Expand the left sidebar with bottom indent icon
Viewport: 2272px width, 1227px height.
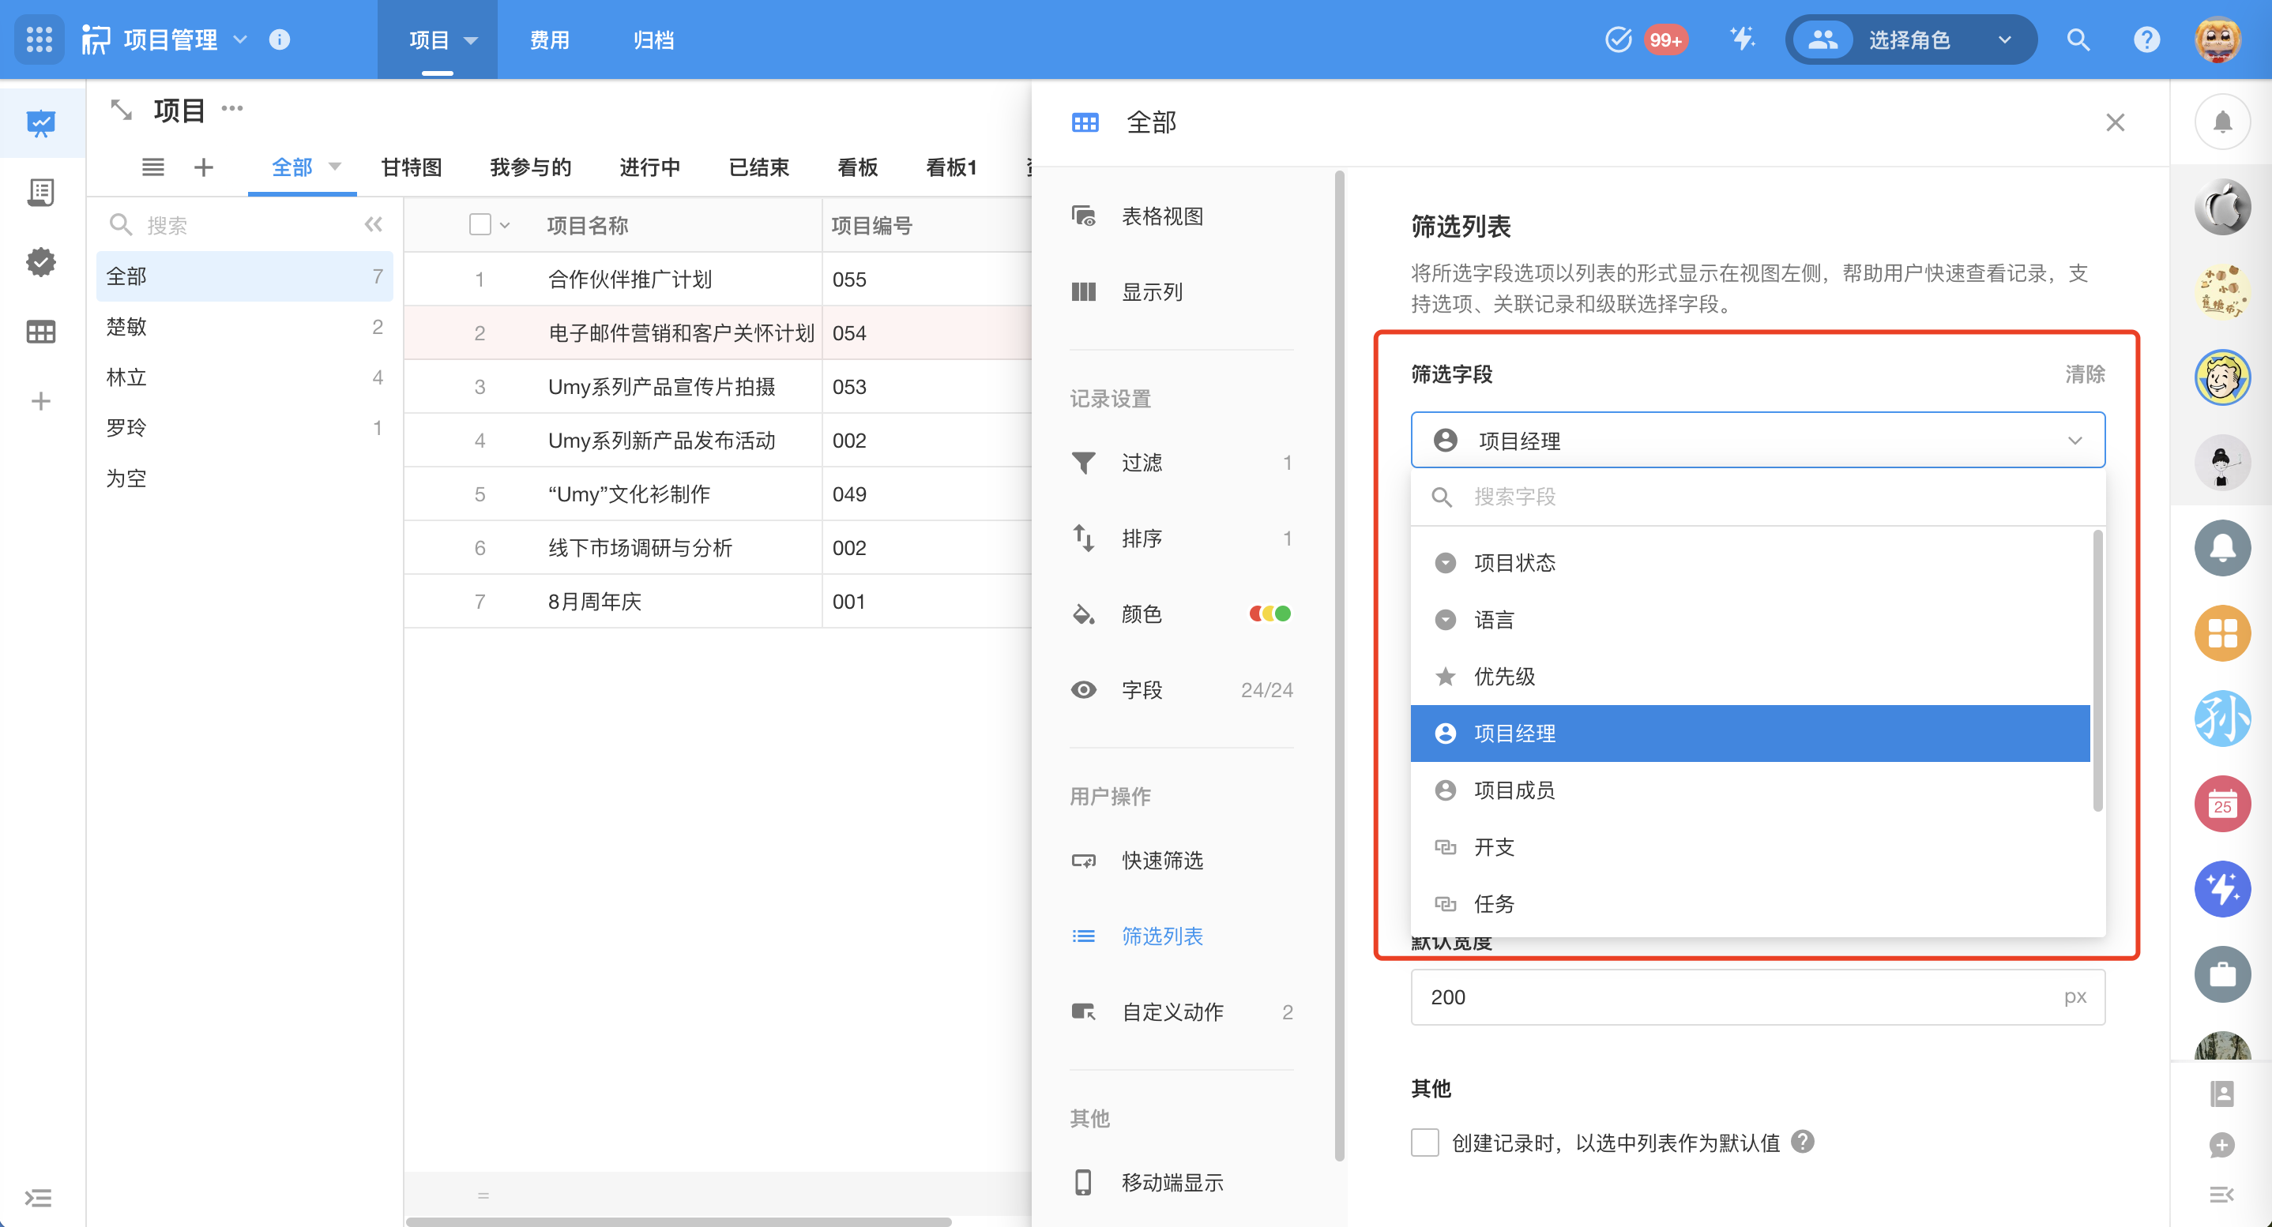point(38,1198)
